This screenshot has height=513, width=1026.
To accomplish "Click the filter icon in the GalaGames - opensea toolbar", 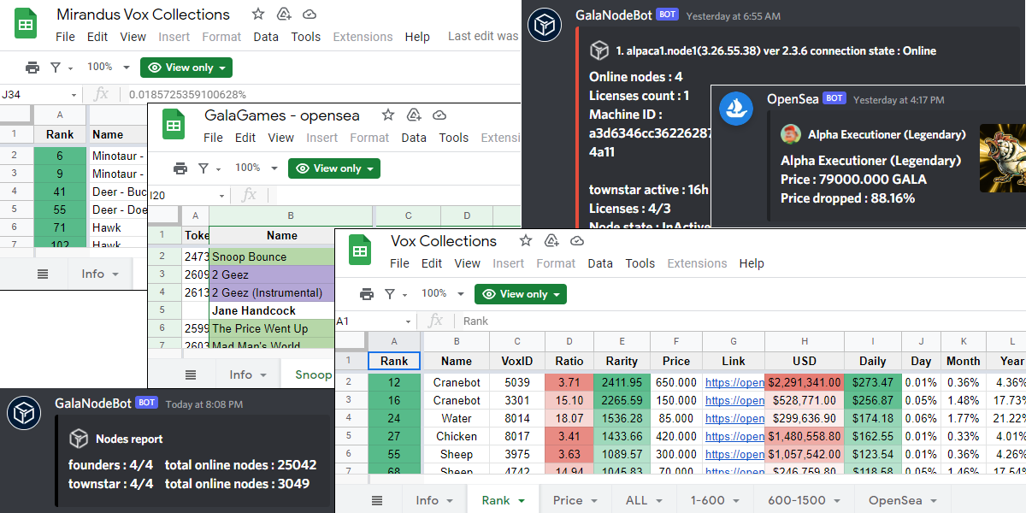I will tap(203, 168).
